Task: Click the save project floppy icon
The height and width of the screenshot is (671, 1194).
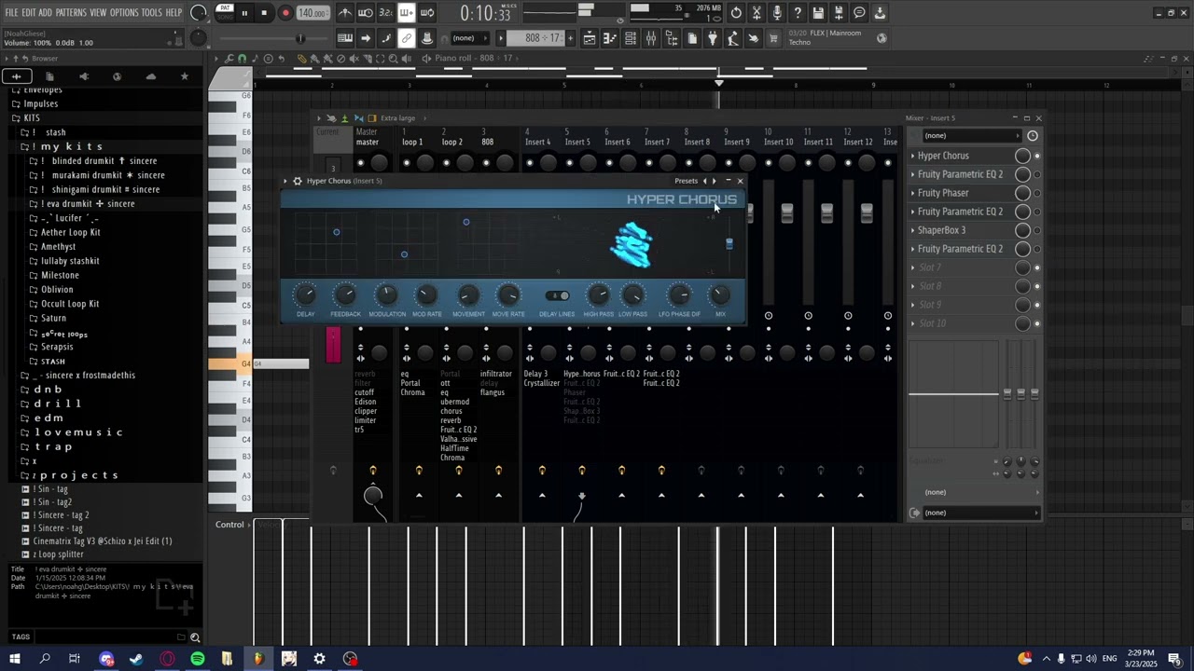Action: (x=818, y=13)
